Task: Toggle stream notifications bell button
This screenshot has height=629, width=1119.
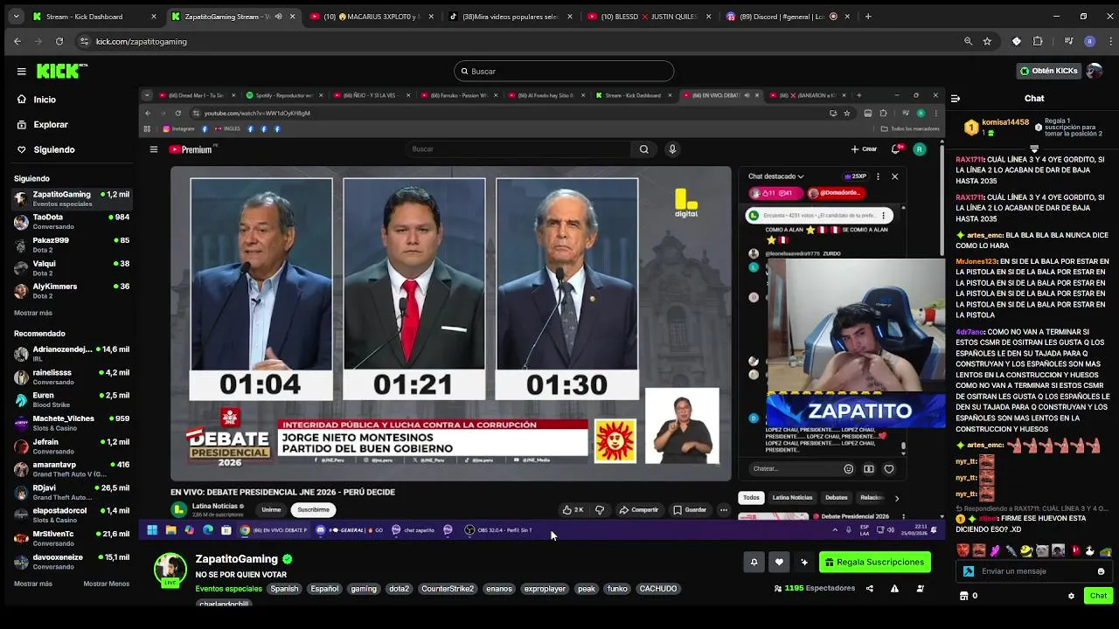Action: [x=754, y=562]
